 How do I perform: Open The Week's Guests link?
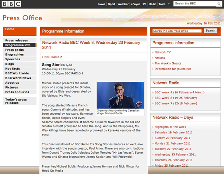coord(168,63)
